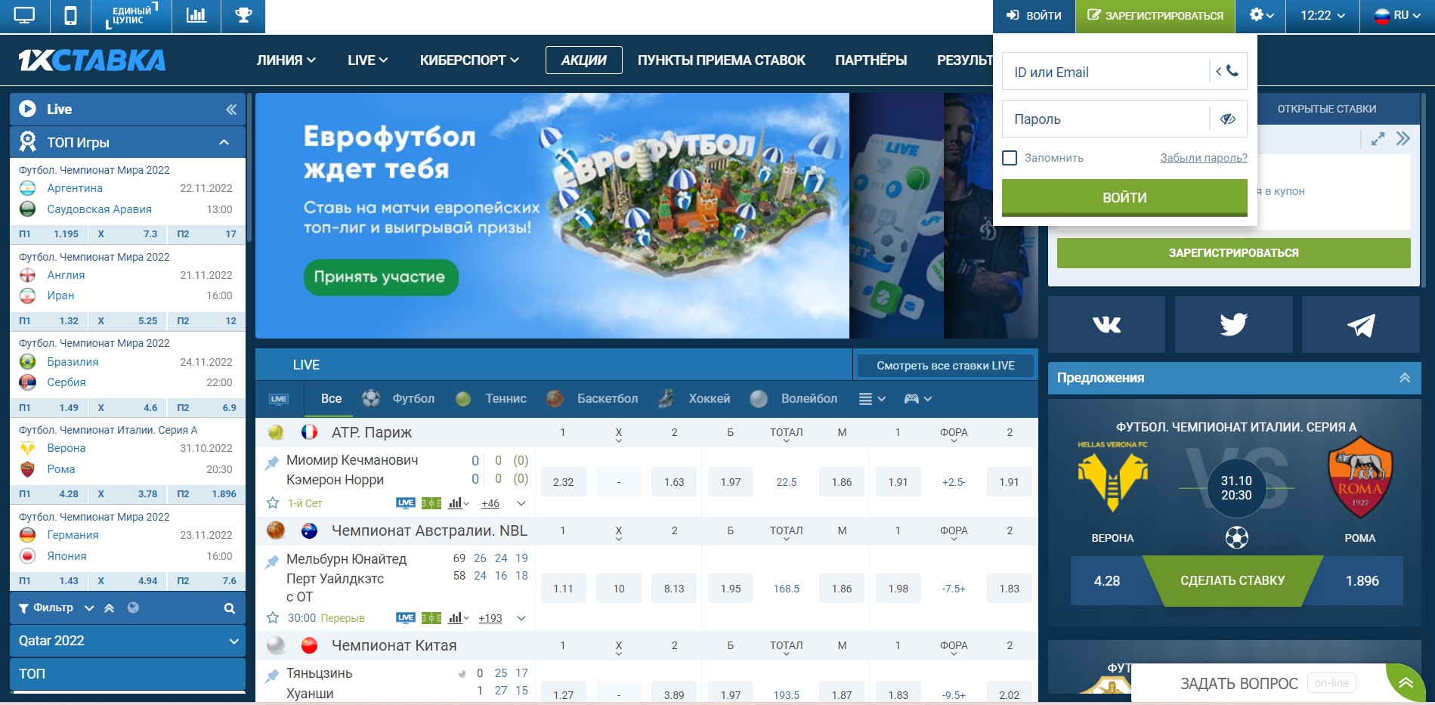Open field view for Мельбурн Юнайтед match

tap(431, 618)
